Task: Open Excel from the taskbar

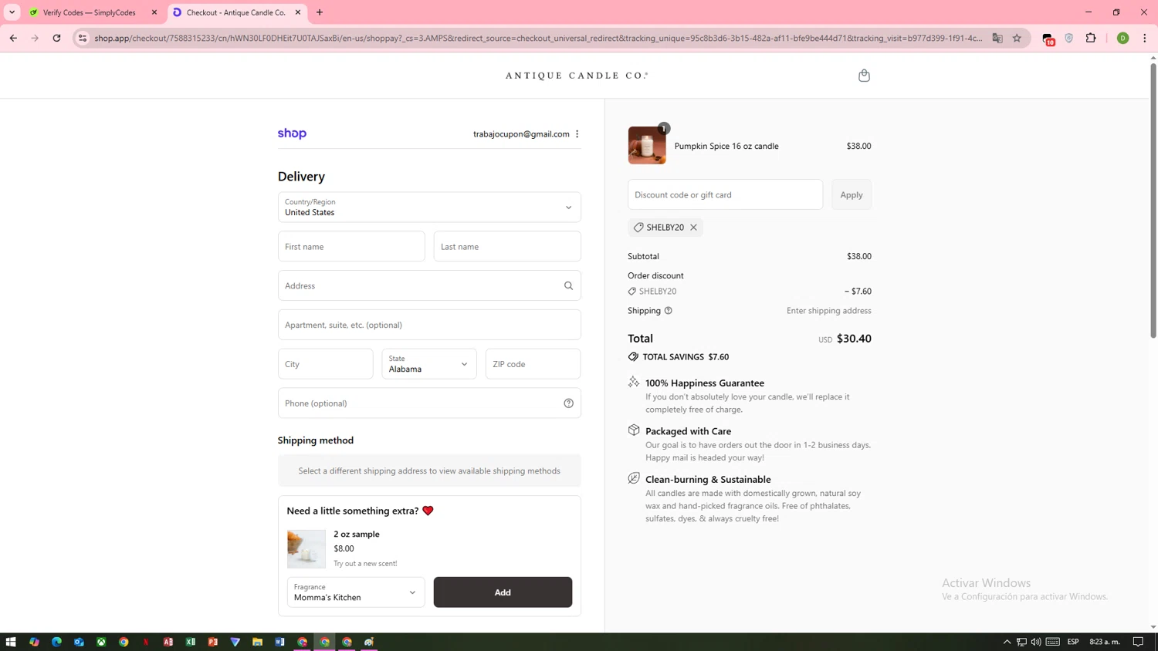Action: click(191, 642)
